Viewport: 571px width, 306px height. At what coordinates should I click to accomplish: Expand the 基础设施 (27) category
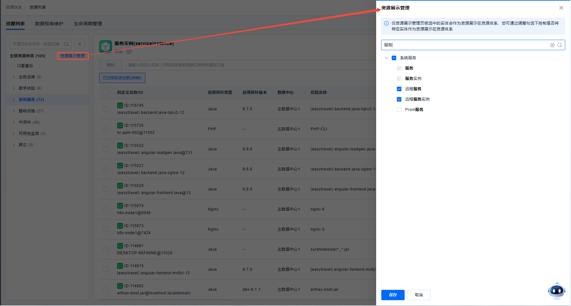14,111
